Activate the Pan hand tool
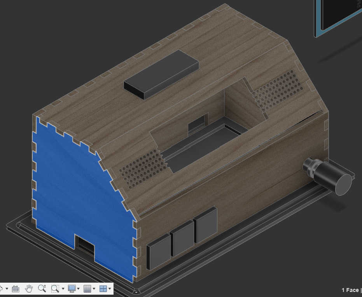 tap(29, 288)
